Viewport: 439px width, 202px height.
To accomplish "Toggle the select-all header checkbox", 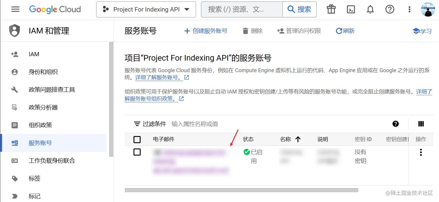I will (137, 139).
